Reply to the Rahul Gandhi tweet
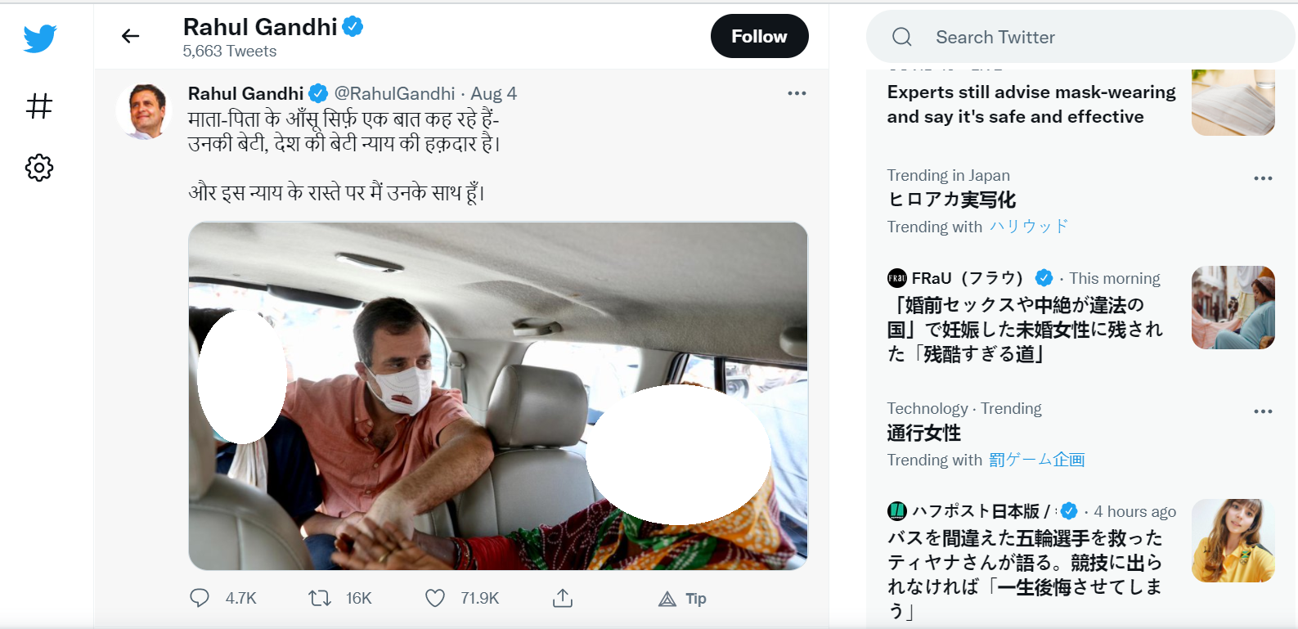1298x629 pixels. [x=200, y=598]
